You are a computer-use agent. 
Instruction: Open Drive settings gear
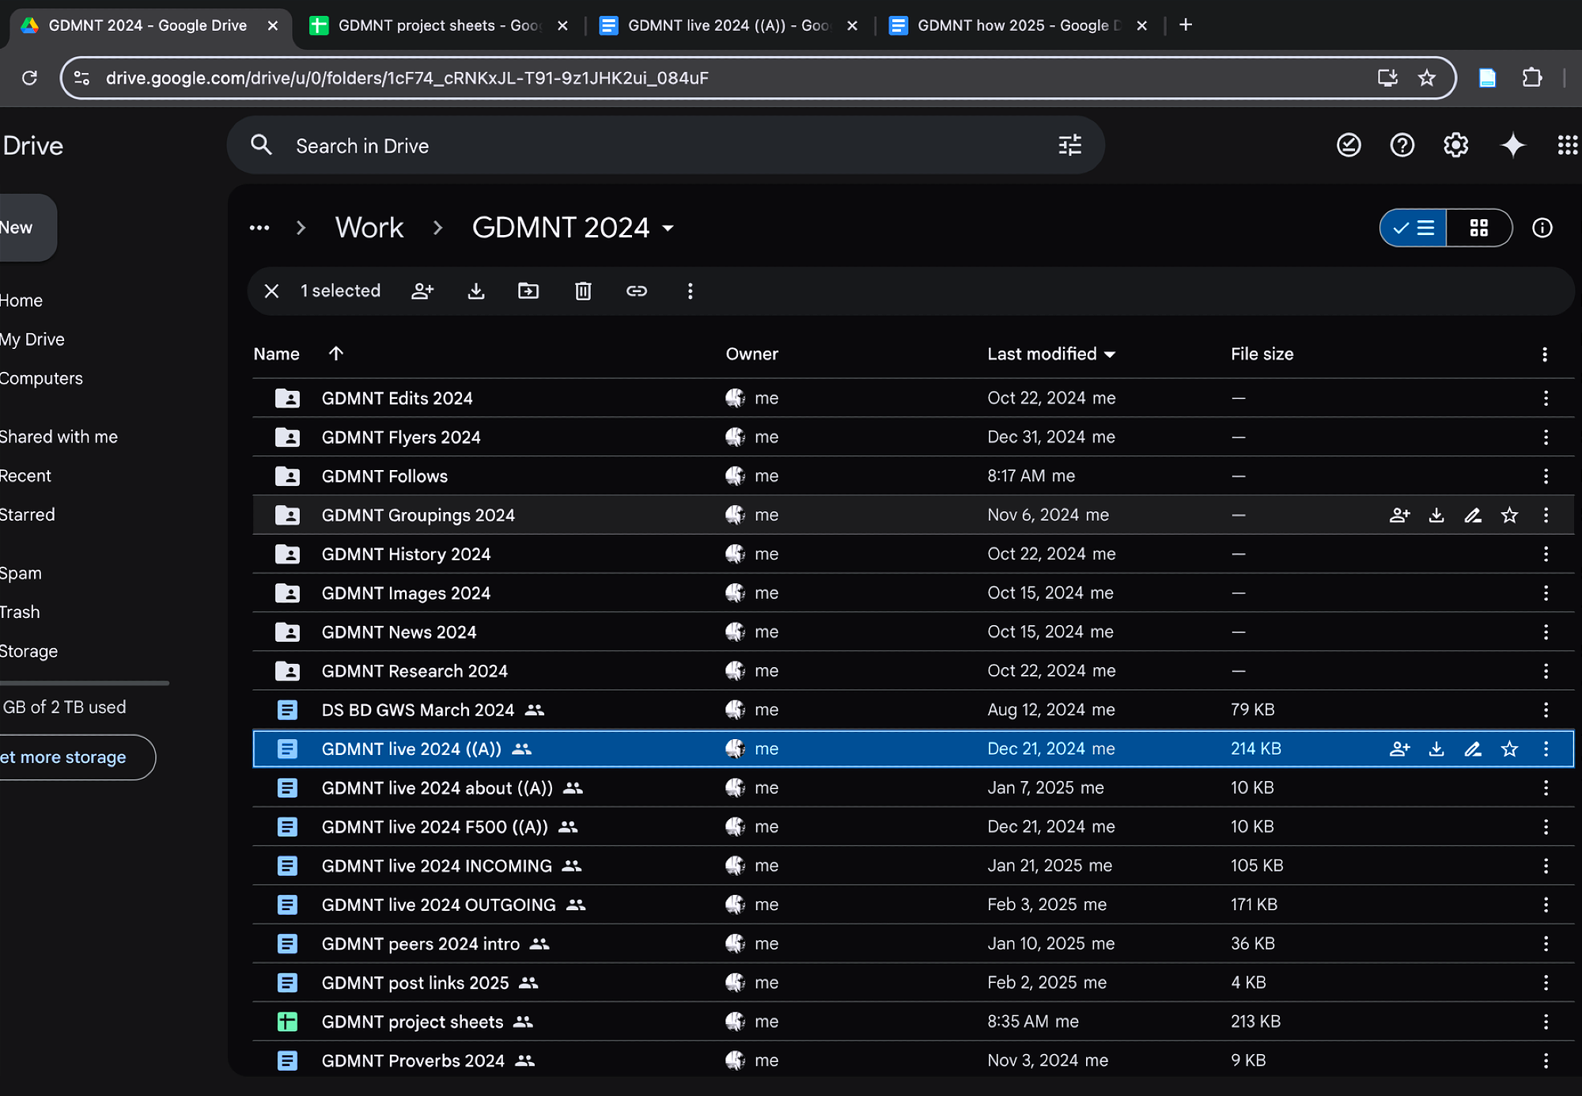(x=1455, y=146)
